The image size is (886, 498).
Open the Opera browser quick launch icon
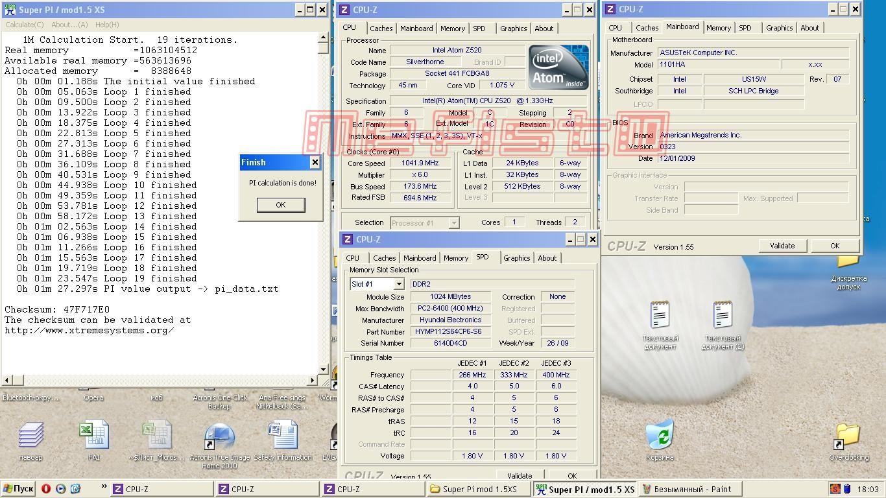click(x=46, y=489)
